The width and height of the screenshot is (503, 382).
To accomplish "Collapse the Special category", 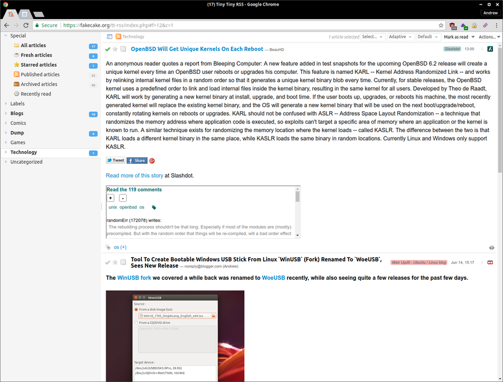I will click(x=6, y=36).
